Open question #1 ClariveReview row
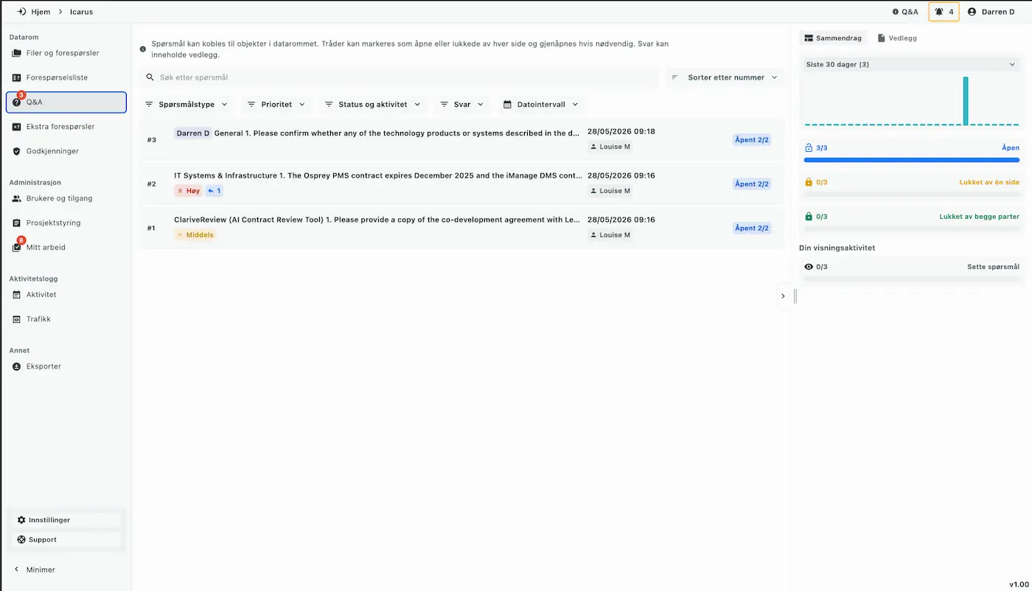Viewport: 1032px width, 591px height. tap(462, 228)
